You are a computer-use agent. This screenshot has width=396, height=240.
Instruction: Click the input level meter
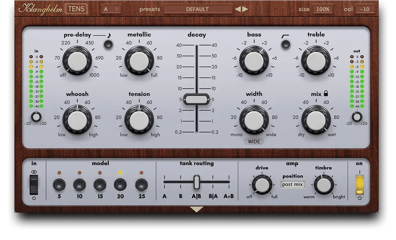[36, 82]
